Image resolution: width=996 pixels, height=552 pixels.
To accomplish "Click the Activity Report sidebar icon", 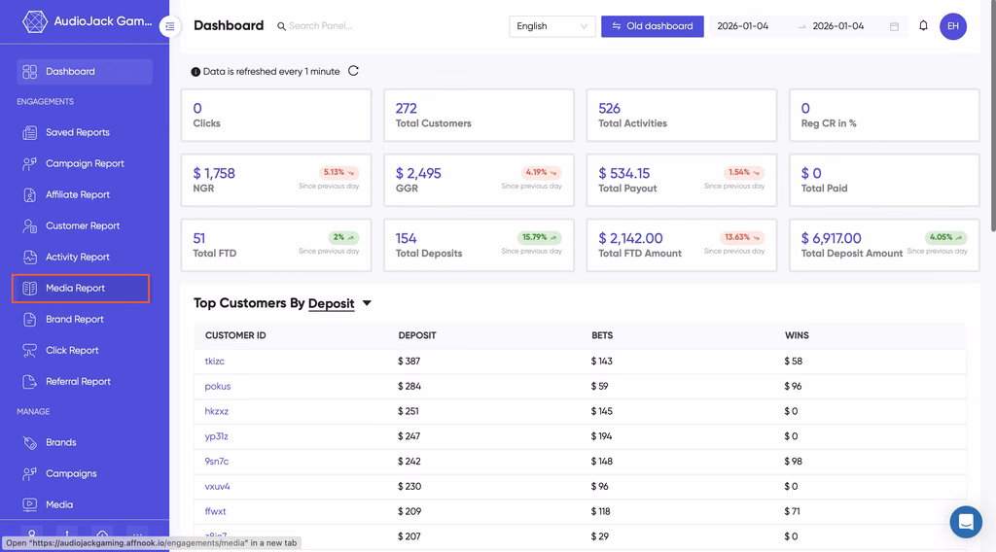I will (x=30, y=257).
